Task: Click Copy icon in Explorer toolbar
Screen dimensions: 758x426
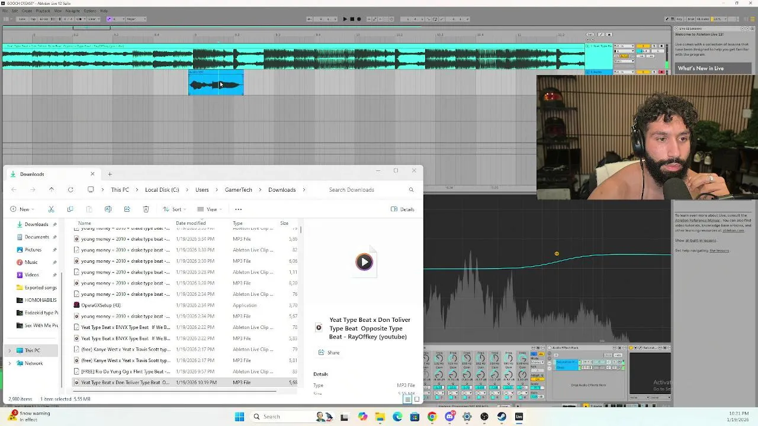Action: [x=70, y=209]
